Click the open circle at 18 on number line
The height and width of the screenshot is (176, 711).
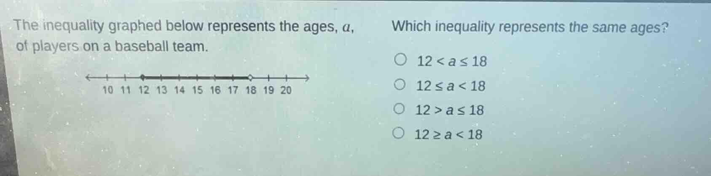[250, 77]
